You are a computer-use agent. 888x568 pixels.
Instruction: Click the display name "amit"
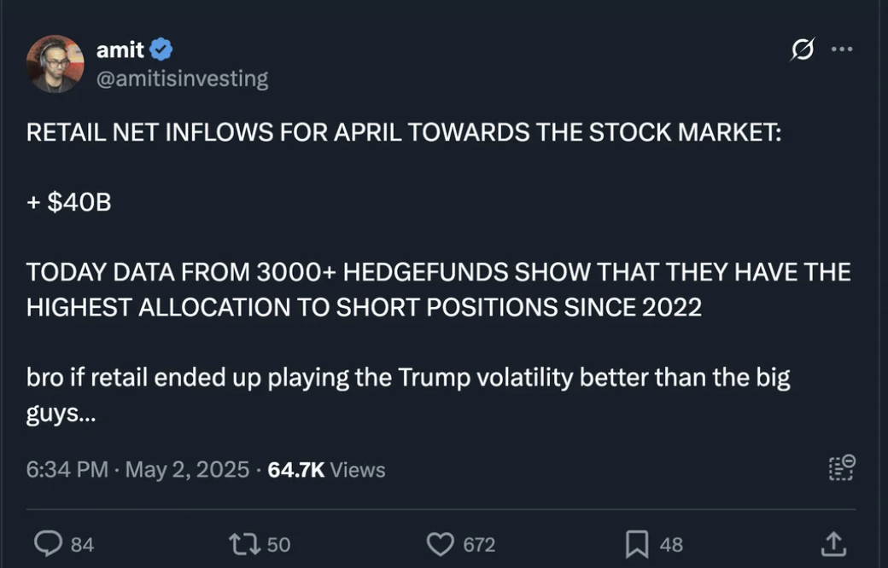tap(120, 50)
